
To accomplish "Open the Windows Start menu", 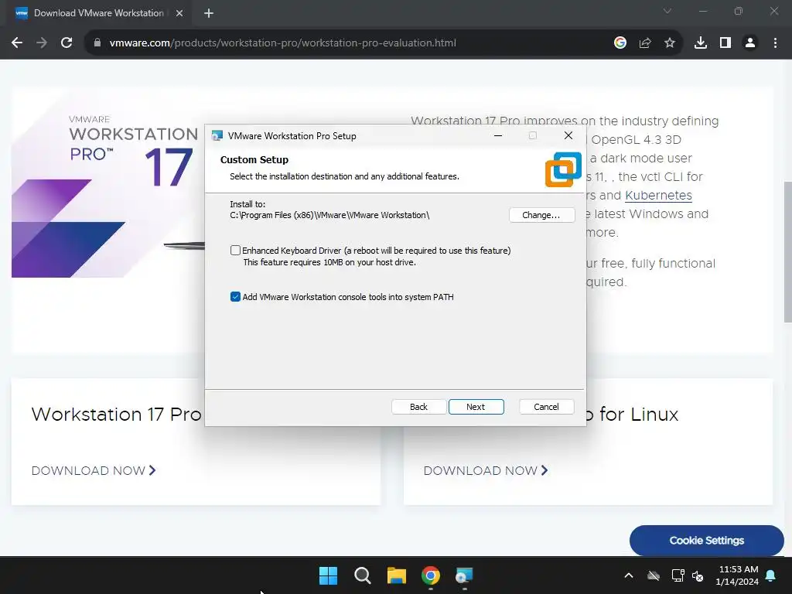I will [328, 575].
